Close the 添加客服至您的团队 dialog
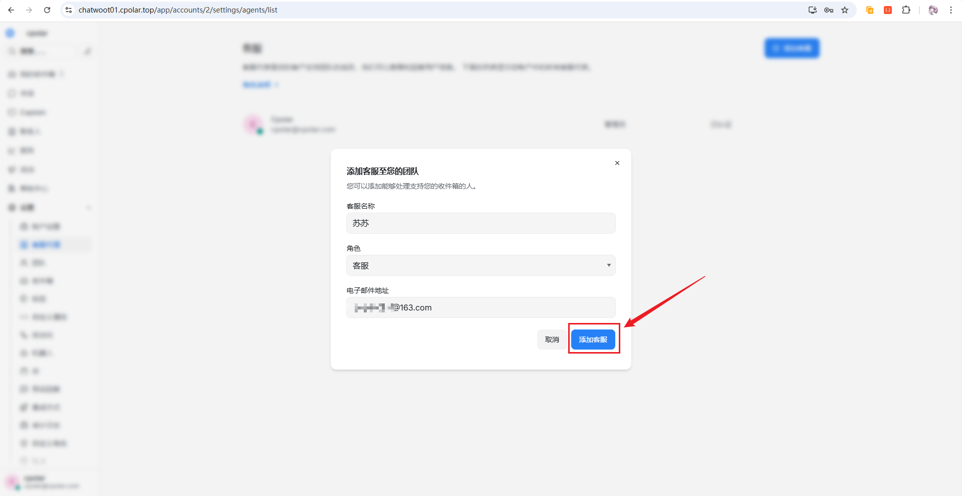962x496 pixels. [x=617, y=163]
